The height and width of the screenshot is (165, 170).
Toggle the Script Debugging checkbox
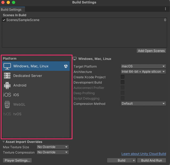click(x=123, y=98)
